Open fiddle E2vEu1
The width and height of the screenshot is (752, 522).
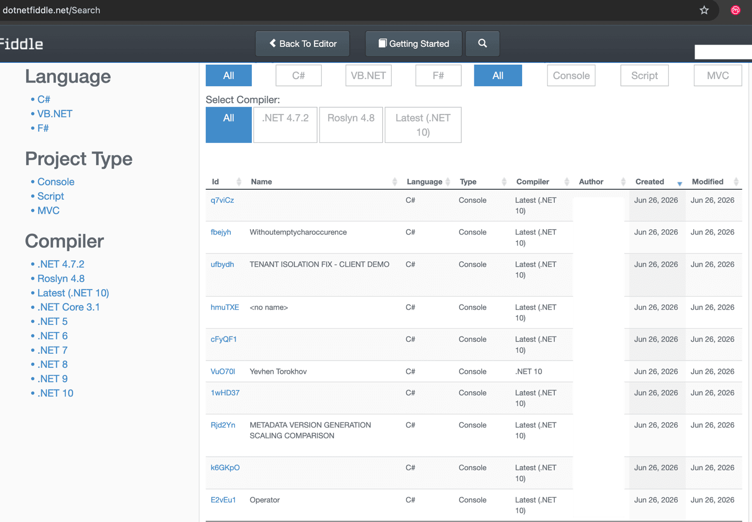(x=223, y=500)
